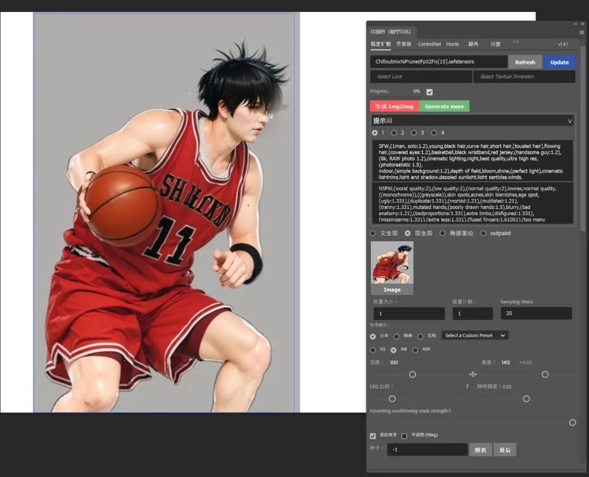This screenshot has height=477, width=589.
Task: Select prompt preset radio 2
Action: coord(394,133)
